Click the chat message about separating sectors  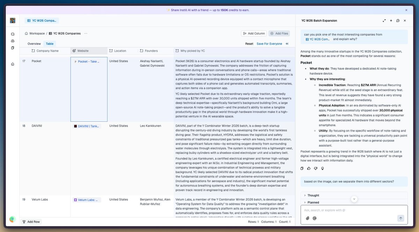point(354,181)
